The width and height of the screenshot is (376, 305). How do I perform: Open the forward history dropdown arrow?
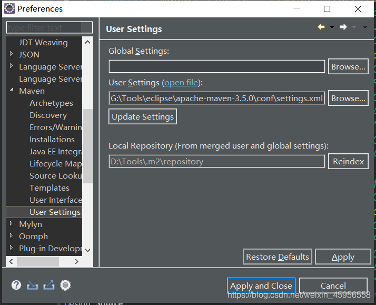coord(354,27)
